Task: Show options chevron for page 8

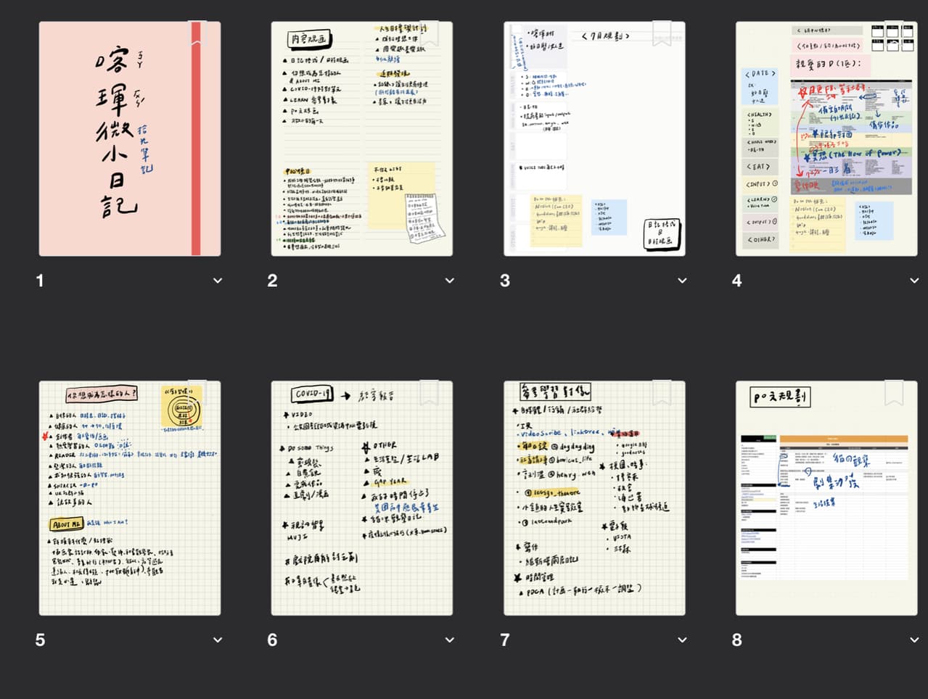Action: (x=914, y=640)
